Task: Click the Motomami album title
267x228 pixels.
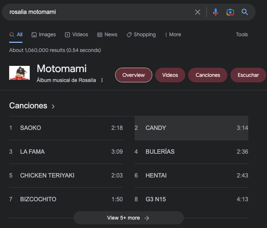Action: [62, 69]
